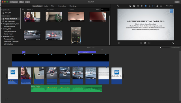181x103 pixels.
Task: Skip to next clip in viewer
Action: point(149,43)
